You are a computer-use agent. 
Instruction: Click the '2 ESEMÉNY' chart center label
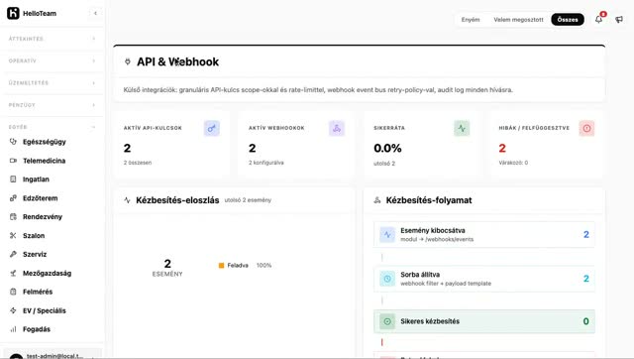coord(167,269)
